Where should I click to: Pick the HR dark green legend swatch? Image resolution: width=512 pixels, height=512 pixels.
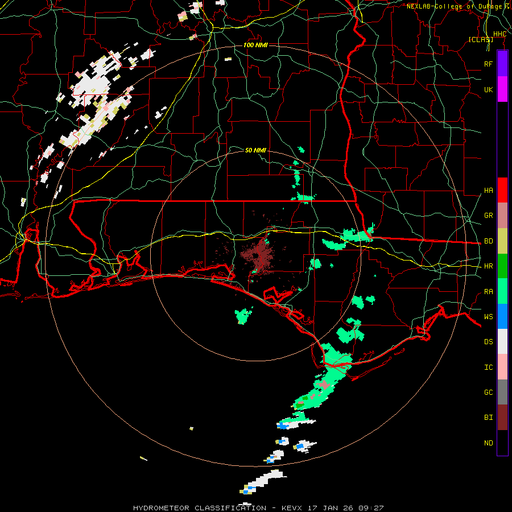point(502,266)
